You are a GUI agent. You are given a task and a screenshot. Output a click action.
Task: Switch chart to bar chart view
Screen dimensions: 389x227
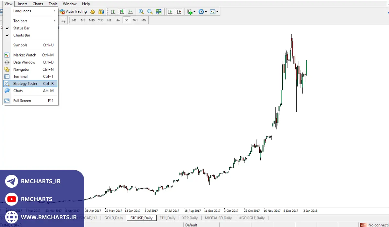click(x=113, y=12)
